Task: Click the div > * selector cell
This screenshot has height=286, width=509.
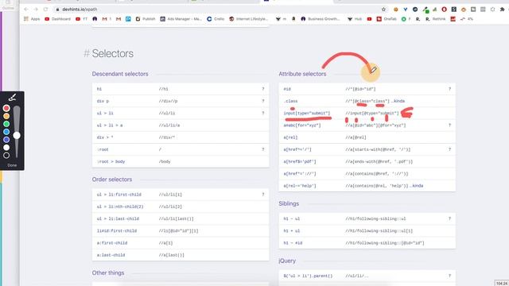Action: tap(105, 137)
